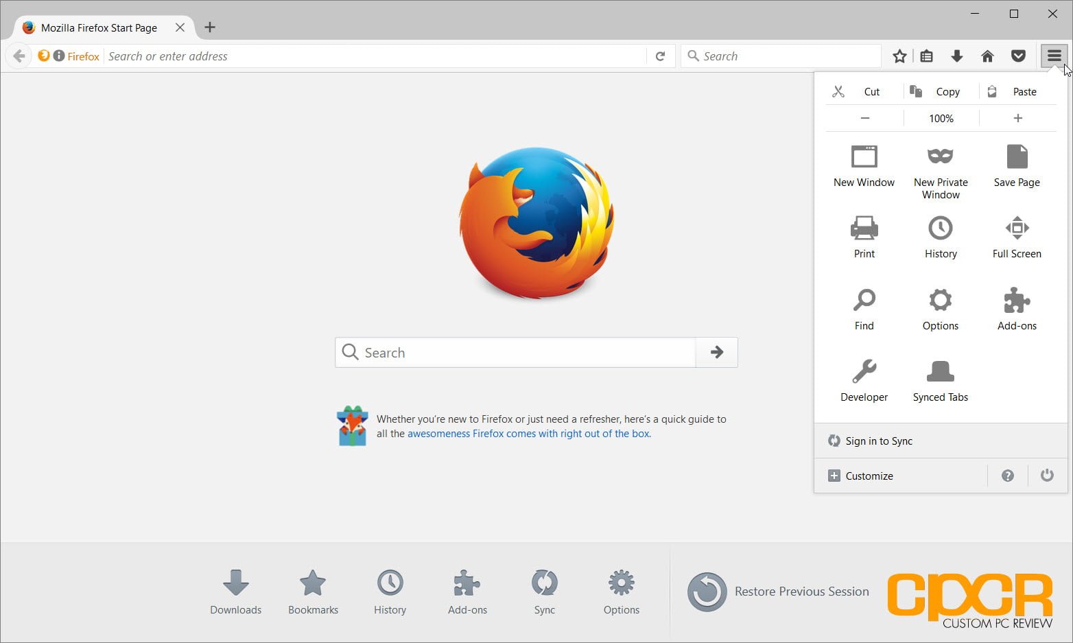Show site information icon

[x=59, y=56]
